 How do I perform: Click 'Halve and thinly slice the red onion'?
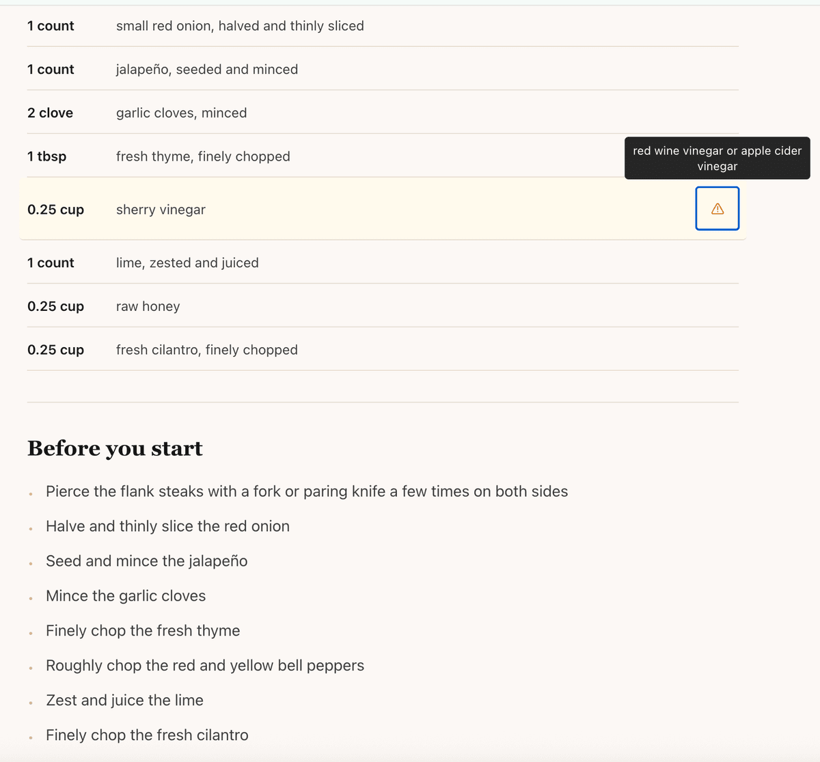click(167, 526)
